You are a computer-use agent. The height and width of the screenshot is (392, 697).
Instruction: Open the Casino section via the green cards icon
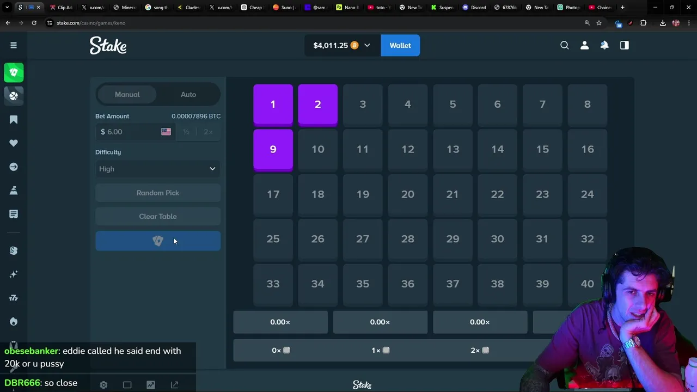click(x=14, y=72)
